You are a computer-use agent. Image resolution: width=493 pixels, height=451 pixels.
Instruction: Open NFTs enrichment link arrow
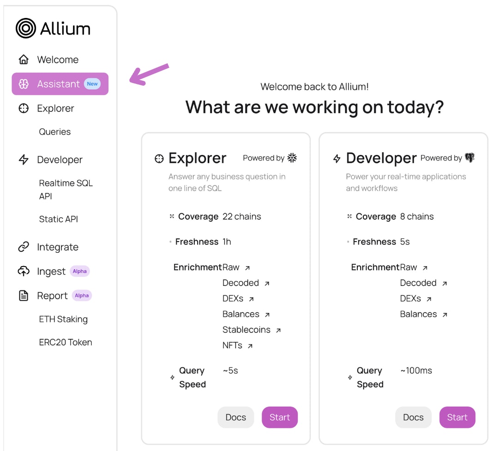pyautogui.click(x=250, y=346)
